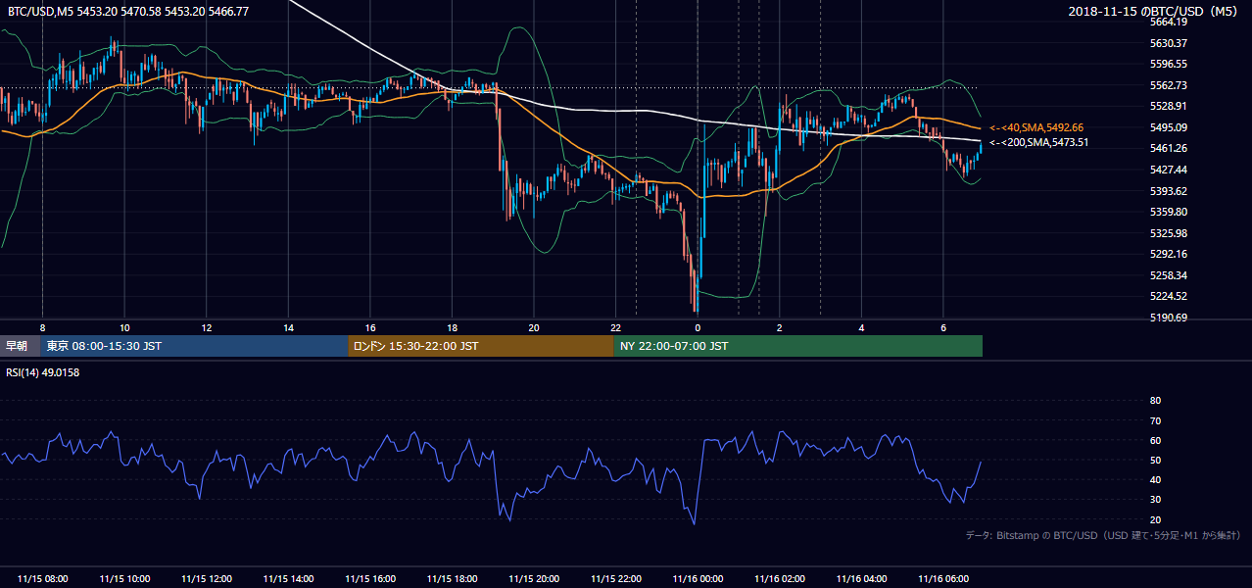Click the RSI scale value 50
1252x588 pixels.
(1155, 460)
